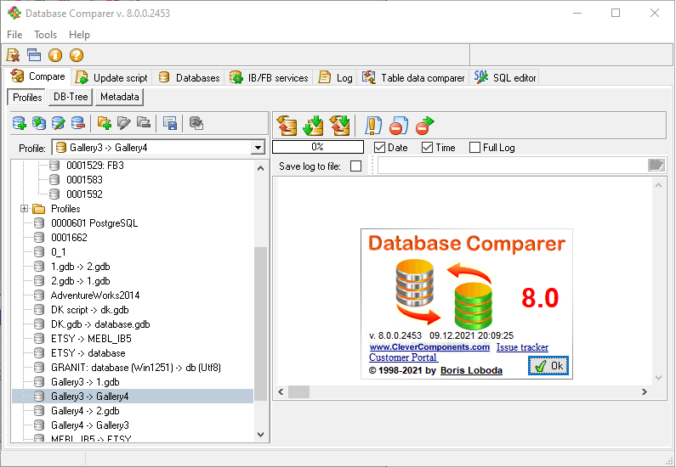Click the save profiles floppy disk icon
Image resolution: width=676 pixels, height=467 pixels.
point(170,123)
